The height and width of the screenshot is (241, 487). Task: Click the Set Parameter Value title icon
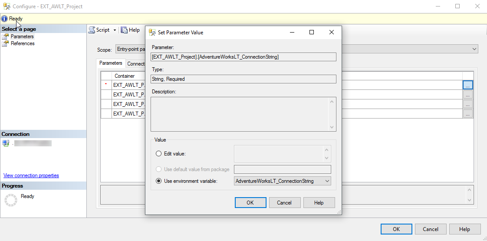pos(152,32)
